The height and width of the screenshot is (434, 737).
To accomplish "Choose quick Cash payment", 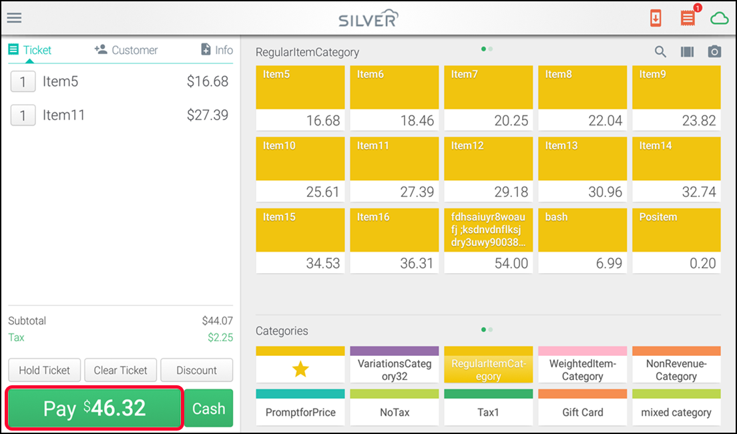I will pos(209,408).
